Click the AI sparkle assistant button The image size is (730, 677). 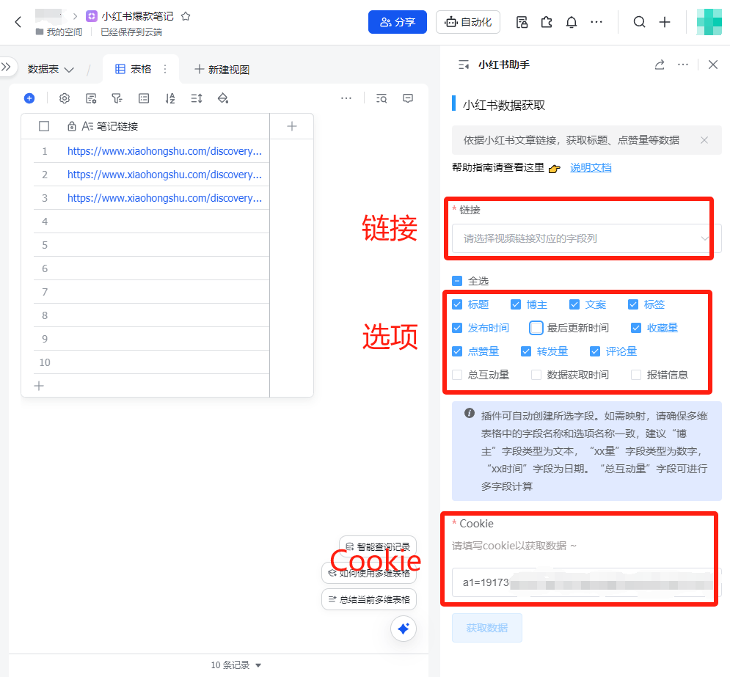(x=403, y=629)
